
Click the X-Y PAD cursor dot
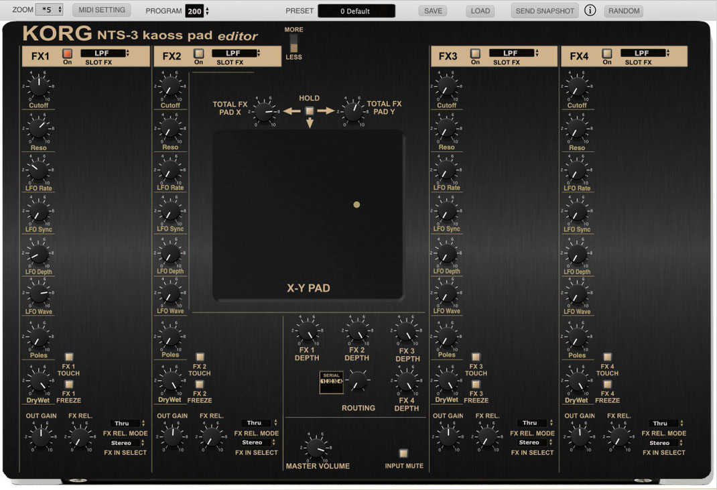point(356,204)
